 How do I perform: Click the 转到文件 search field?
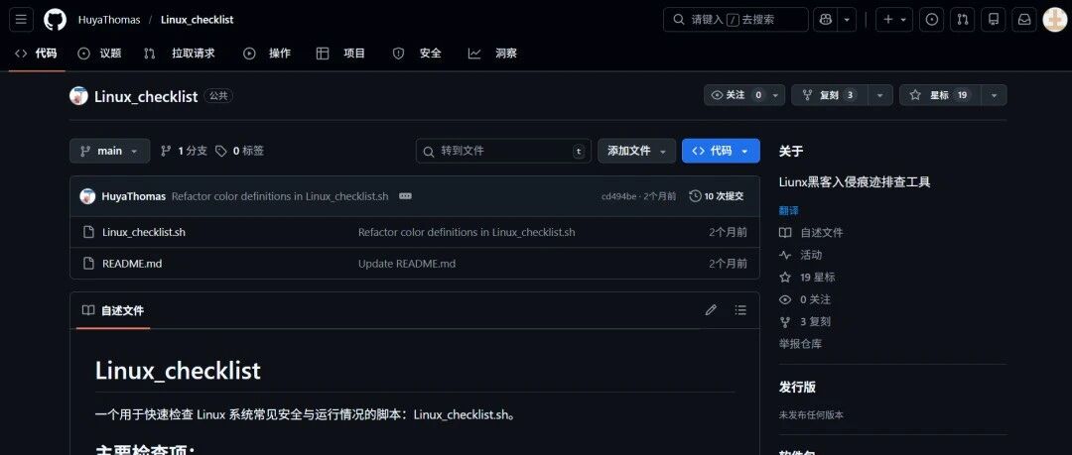click(504, 151)
